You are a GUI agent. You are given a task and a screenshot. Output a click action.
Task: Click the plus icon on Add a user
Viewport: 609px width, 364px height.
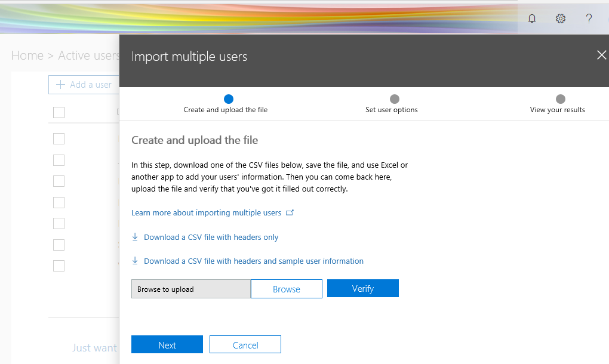pos(60,84)
